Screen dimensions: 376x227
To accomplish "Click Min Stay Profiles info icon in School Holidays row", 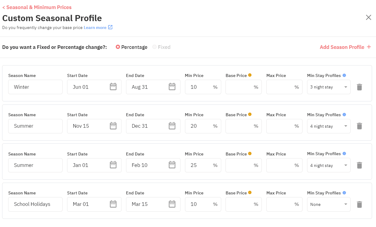I will pos(344,193).
